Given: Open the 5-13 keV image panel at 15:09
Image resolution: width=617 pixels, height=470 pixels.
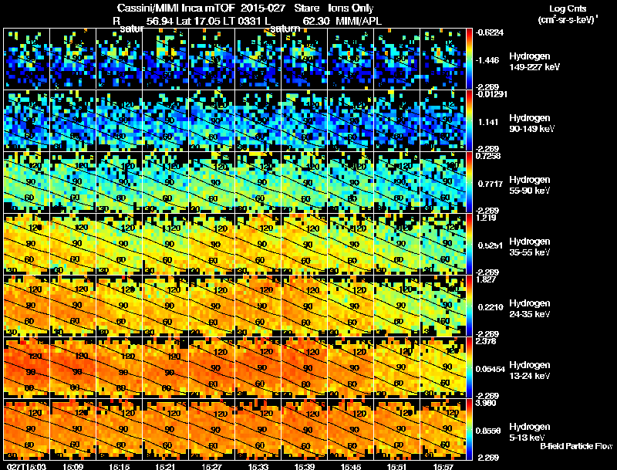Looking at the screenshot, I should 73,429.
